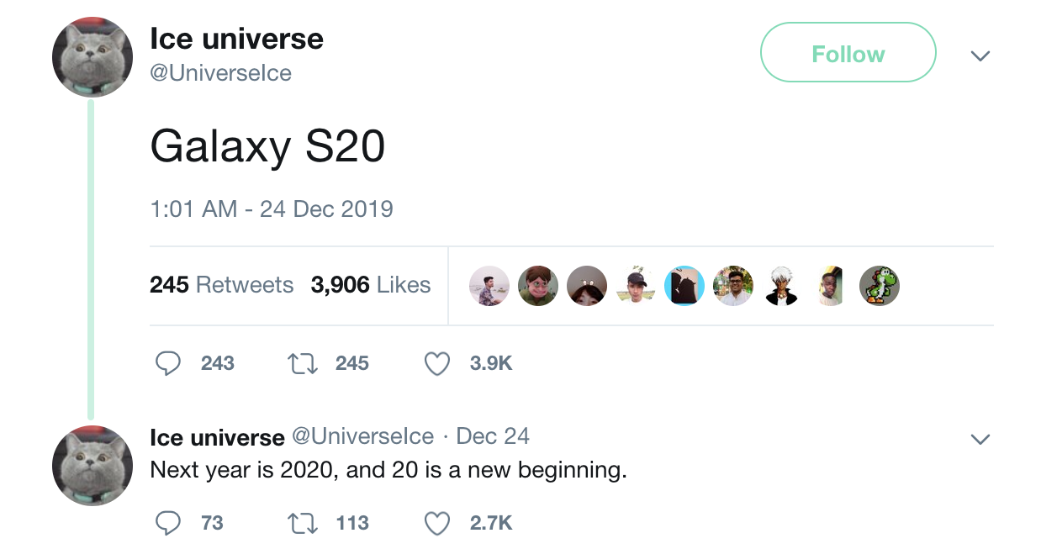Click retweet icon showing 245 retweets
Image resolution: width=1041 pixels, height=549 pixels.
click(x=302, y=363)
